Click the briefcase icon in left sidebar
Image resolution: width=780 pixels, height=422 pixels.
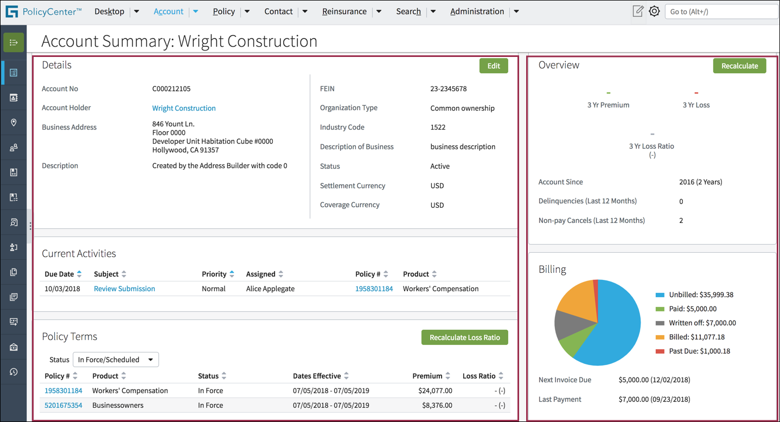(x=14, y=347)
